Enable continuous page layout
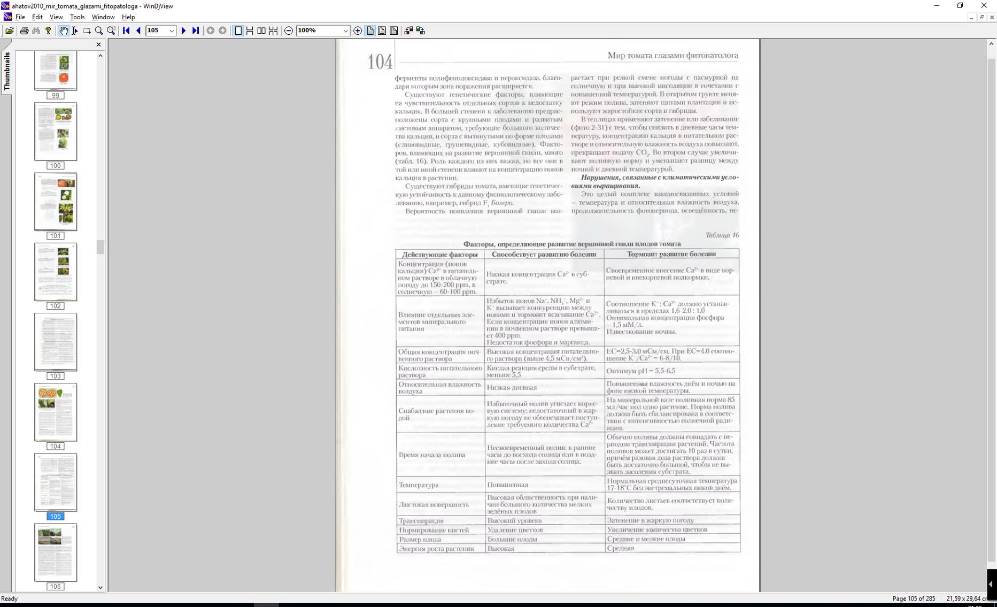The image size is (997, 607). [x=250, y=30]
